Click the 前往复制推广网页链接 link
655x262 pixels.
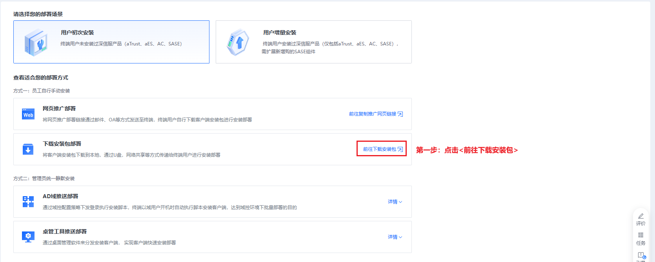point(373,114)
